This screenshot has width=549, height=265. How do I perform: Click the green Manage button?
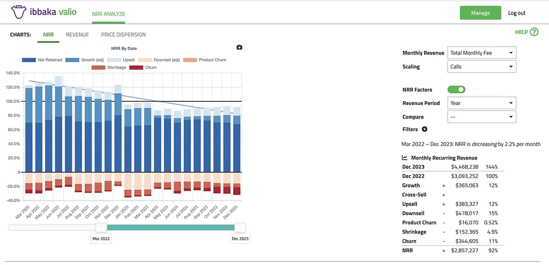[x=480, y=13]
